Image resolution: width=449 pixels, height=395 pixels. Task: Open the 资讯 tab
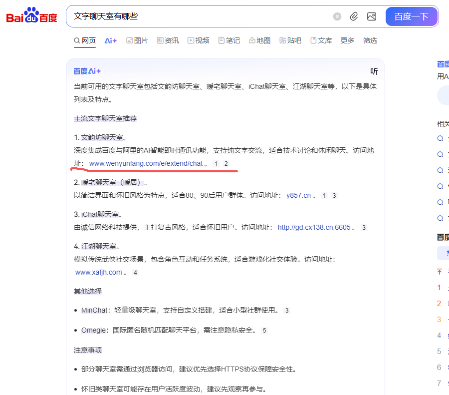168,40
